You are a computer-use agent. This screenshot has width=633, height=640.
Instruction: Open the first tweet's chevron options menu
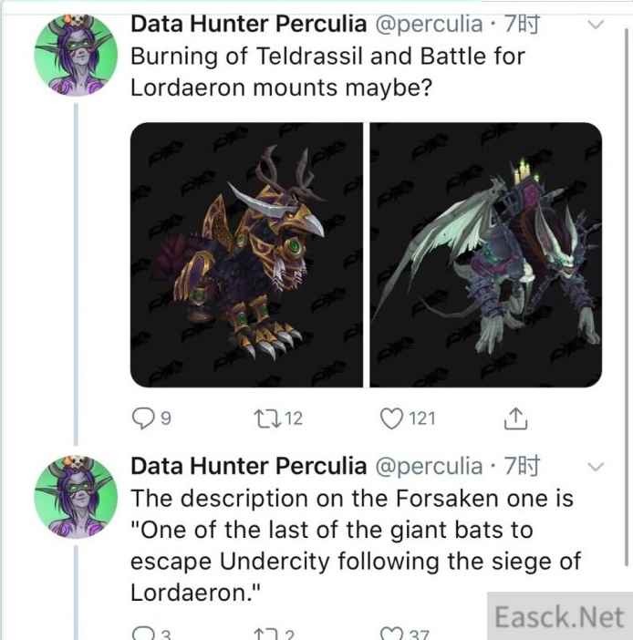click(x=595, y=25)
